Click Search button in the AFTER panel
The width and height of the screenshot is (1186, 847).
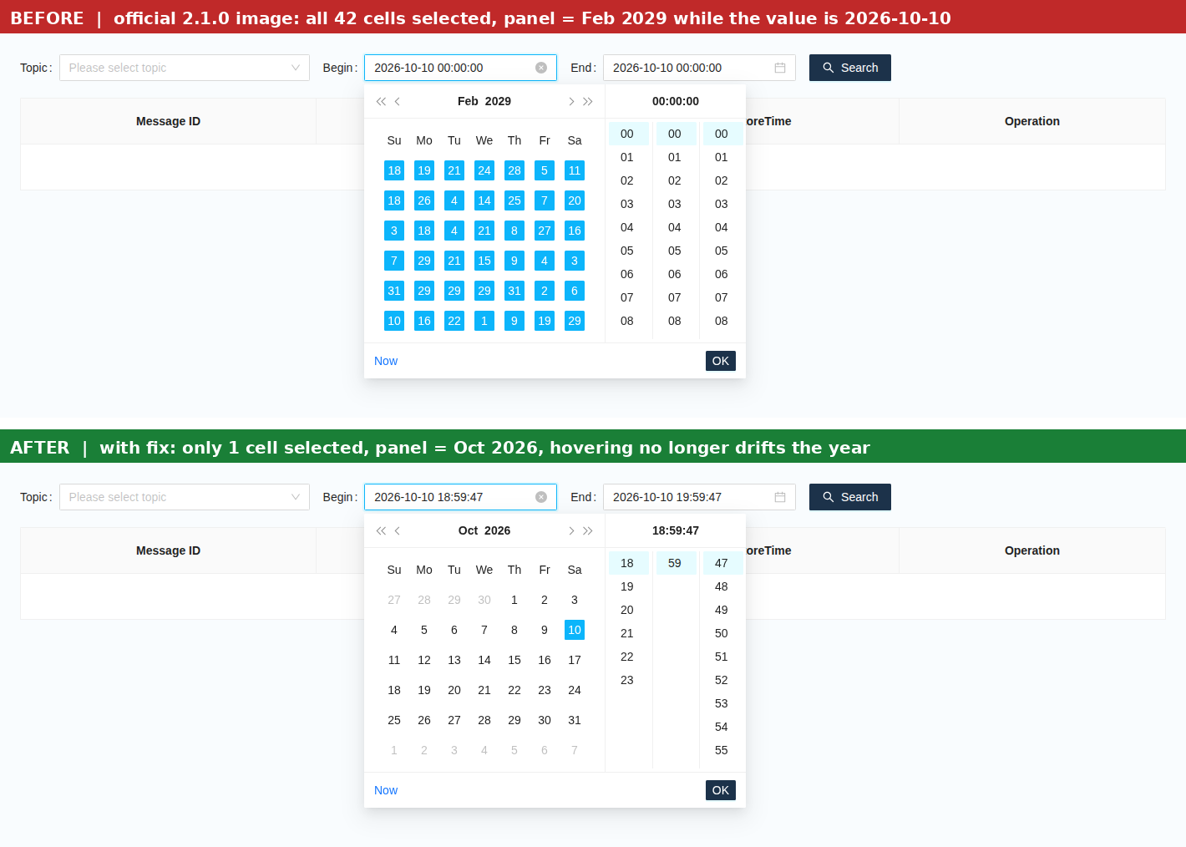click(x=850, y=497)
